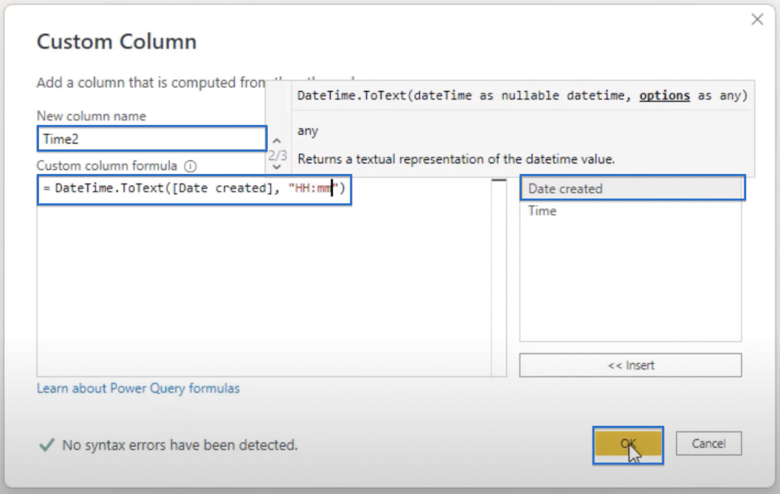This screenshot has height=494, width=780.
Task: Close the Custom Column dialog
Action: click(x=757, y=19)
